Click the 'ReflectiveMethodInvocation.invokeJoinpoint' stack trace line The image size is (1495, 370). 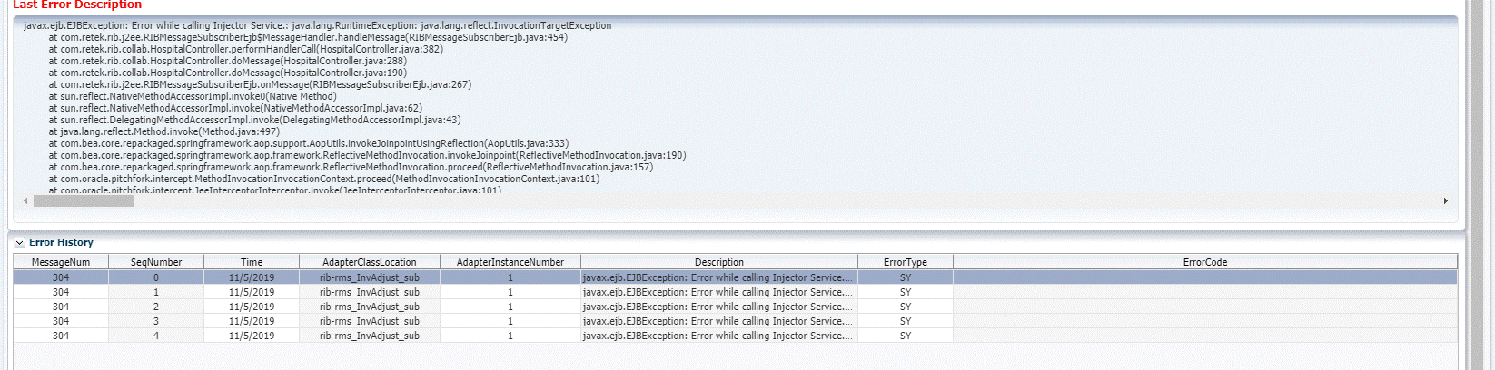tap(367, 155)
